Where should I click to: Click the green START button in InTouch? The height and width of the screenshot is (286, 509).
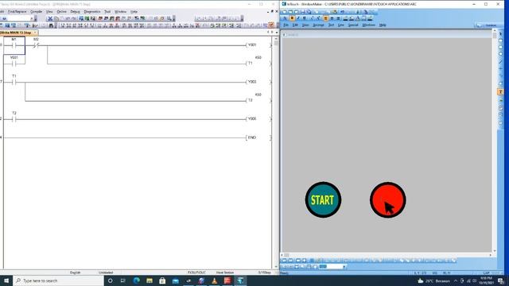323,199
